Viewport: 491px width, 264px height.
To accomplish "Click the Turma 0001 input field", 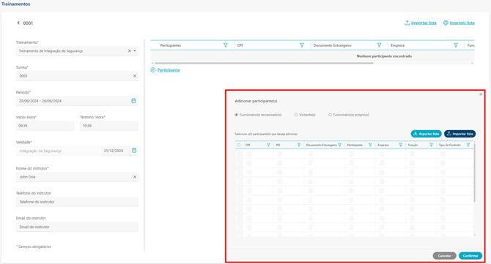I will [77, 76].
